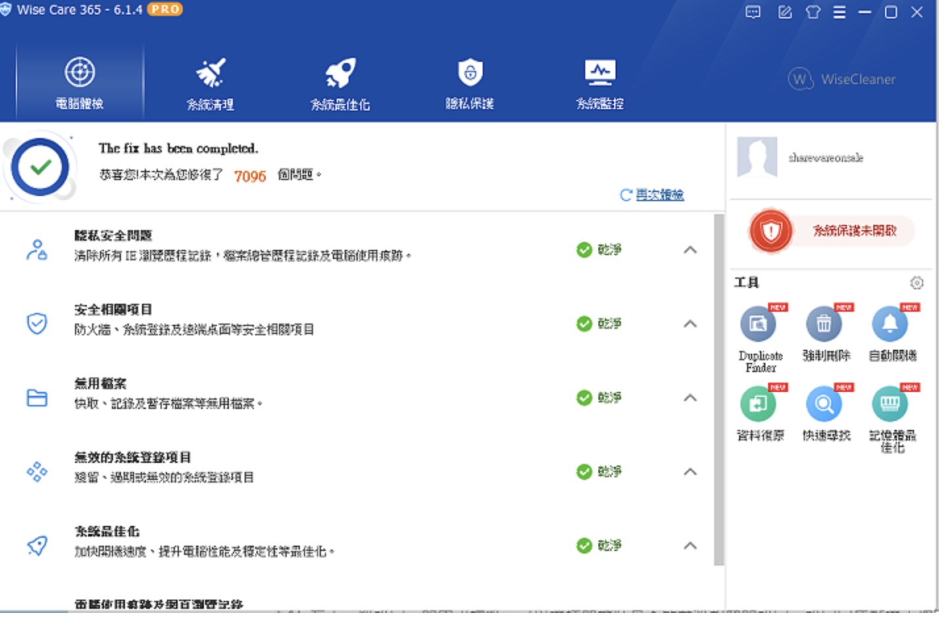Viewport: 943px width, 618px height.
Task: Collapse the 無用檔案 section chevron
Action: [x=690, y=398]
